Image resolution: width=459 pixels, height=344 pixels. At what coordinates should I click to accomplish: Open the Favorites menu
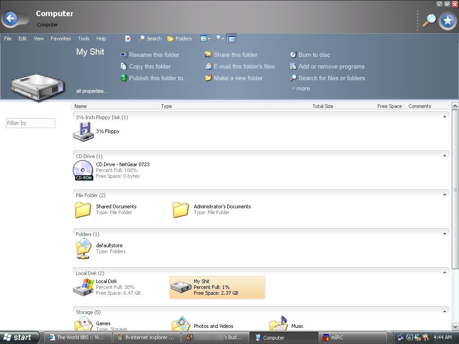point(61,39)
